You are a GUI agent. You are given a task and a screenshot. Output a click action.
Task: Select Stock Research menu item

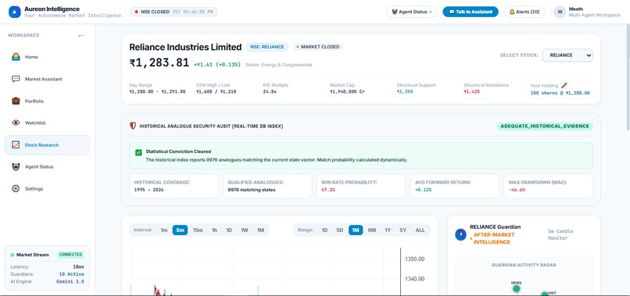47,145
